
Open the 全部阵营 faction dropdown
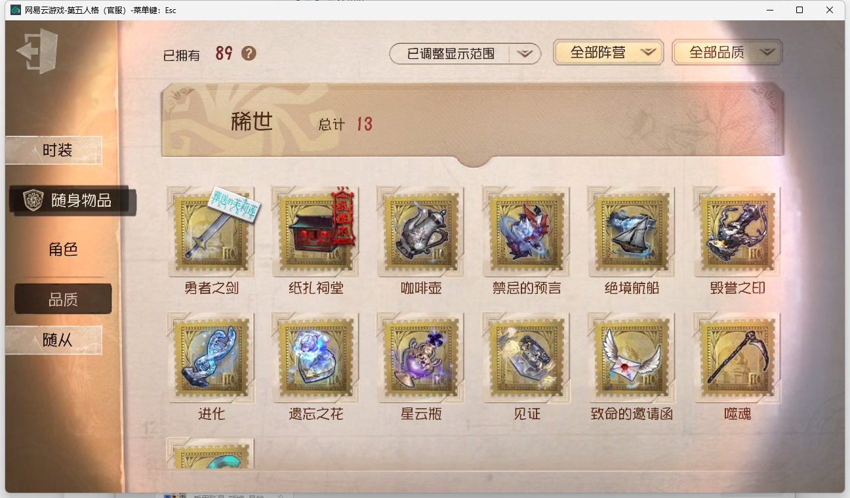pyautogui.click(x=609, y=52)
